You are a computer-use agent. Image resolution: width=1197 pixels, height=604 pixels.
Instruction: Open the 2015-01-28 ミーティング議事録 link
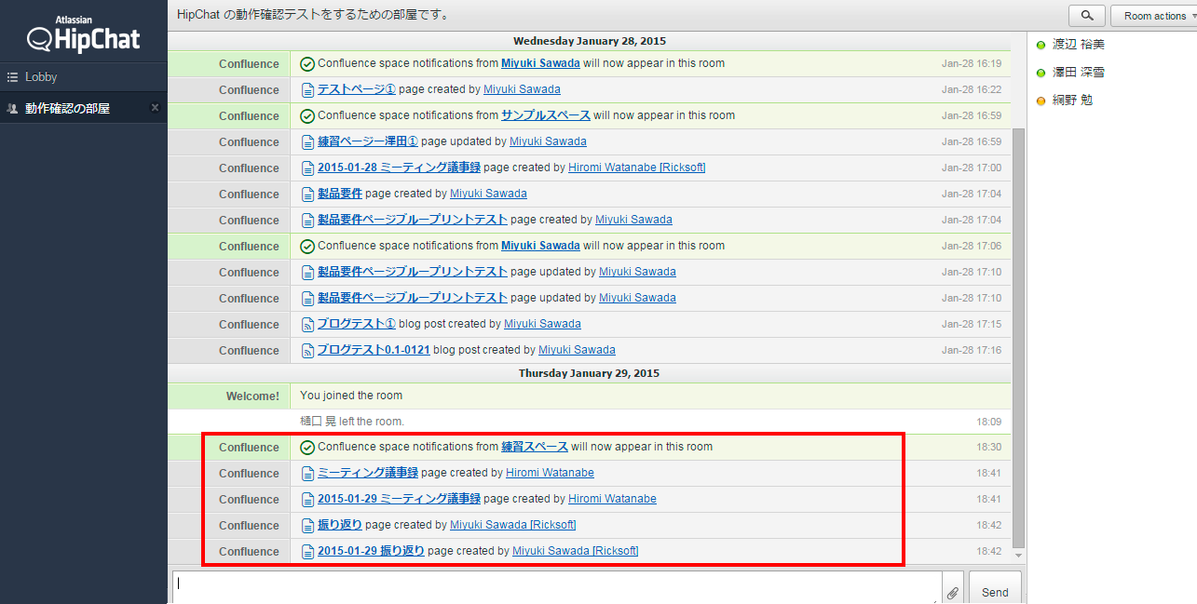point(399,168)
